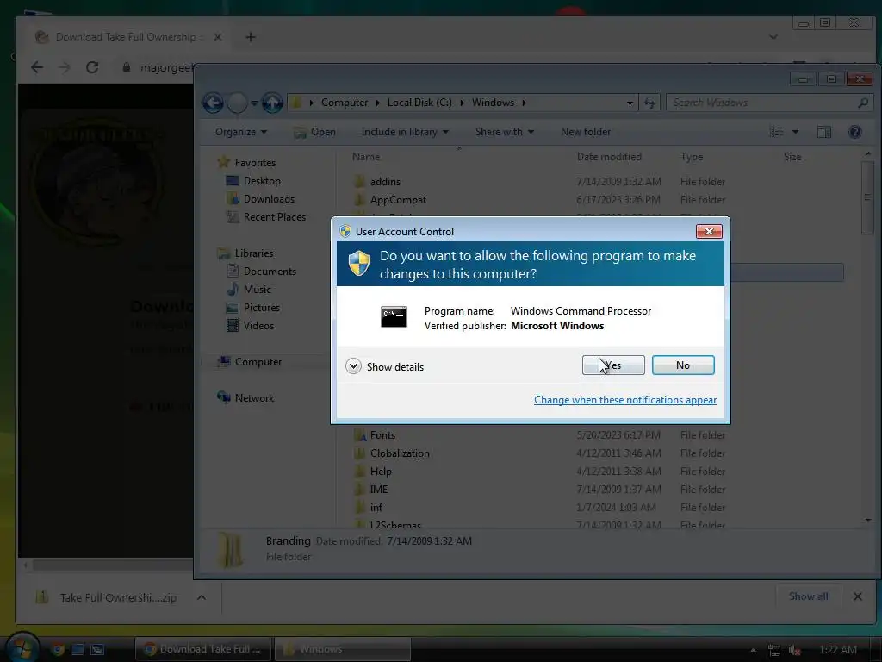The height and width of the screenshot is (662, 882).
Task: Select the AppCompat folder
Action: (x=398, y=200)
